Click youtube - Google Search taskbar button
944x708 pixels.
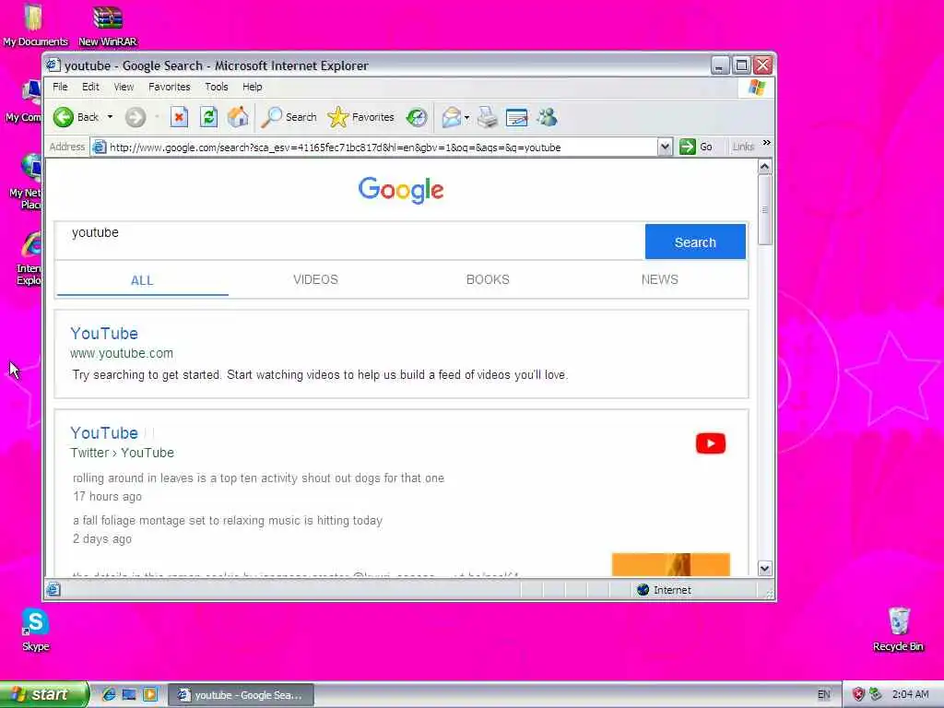tap(241, 695)
